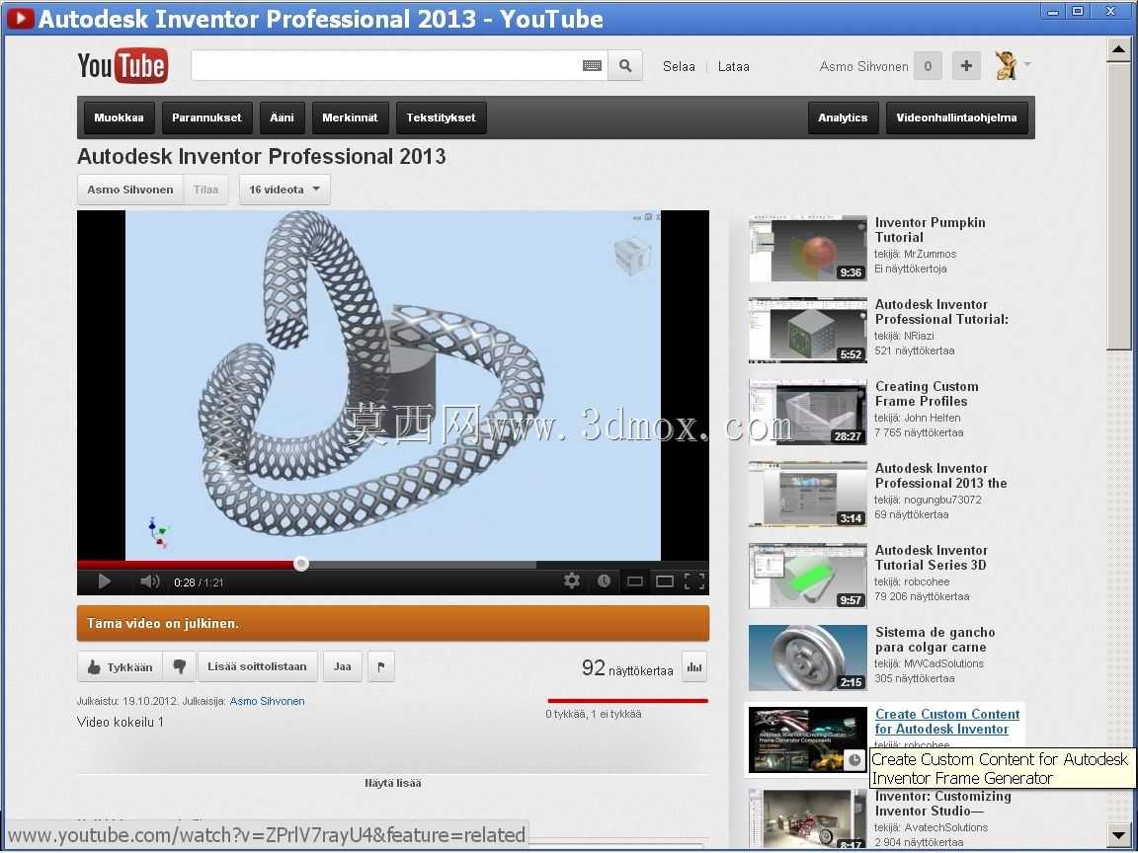Open the Parannukset tab
1138x853 pixels.
[x=206, y=117]
